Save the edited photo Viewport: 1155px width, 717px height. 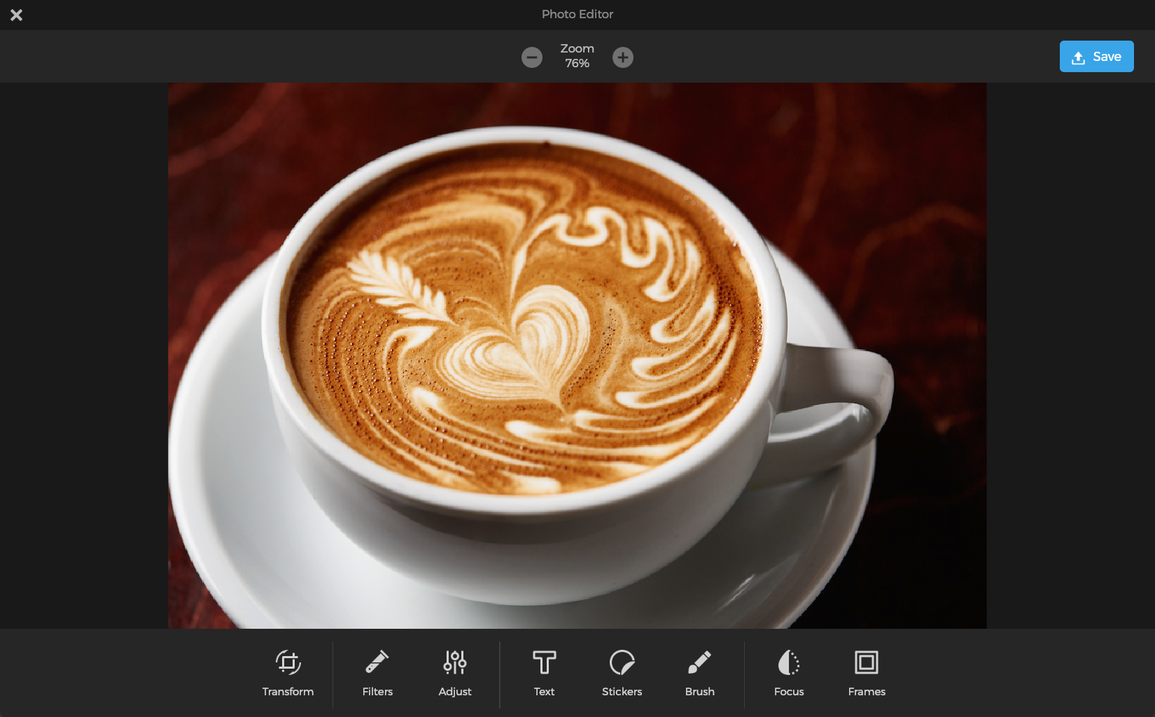pos(1096,57)
